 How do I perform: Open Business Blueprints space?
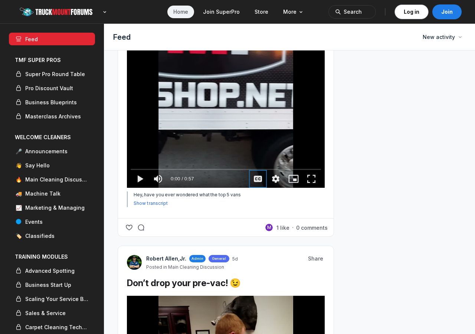tap(52, 102)
